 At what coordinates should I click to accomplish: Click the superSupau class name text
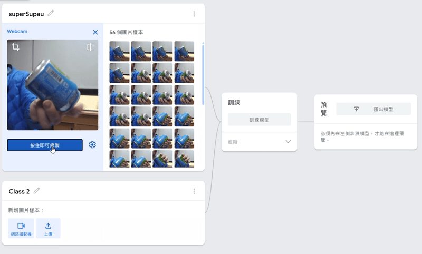[x=26, y=14]
